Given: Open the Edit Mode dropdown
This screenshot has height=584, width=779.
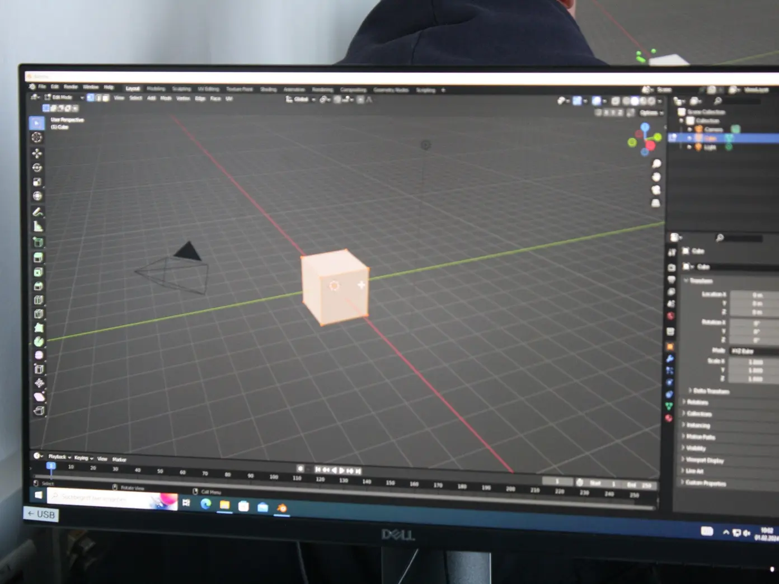Looking at the screenshot, I should (64, 97).
